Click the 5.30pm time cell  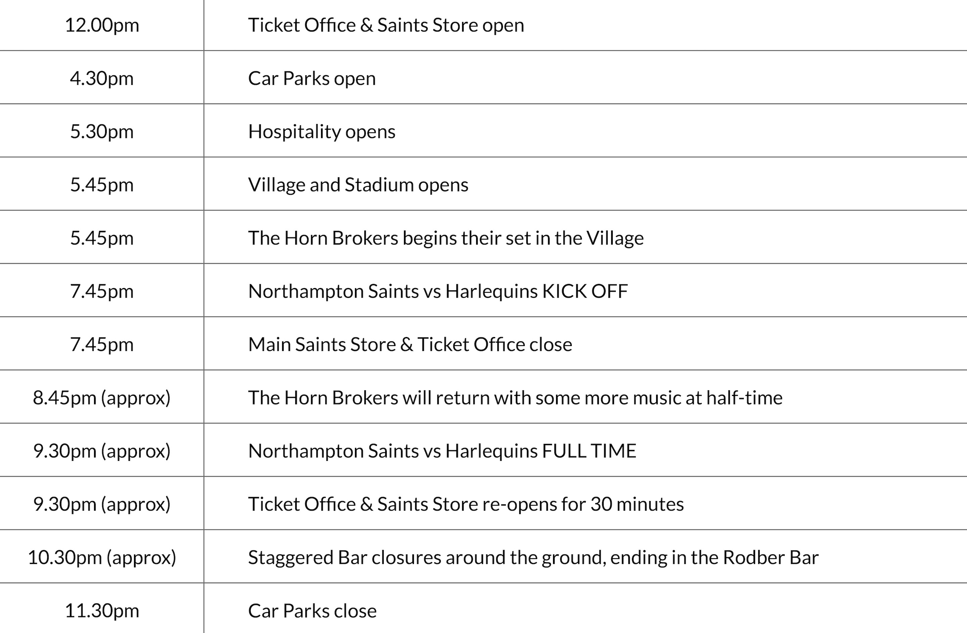point(102,132)
